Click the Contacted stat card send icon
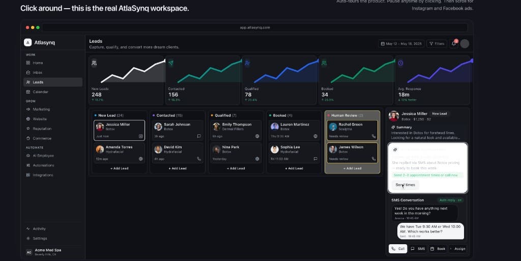 [x=171, y=63]
